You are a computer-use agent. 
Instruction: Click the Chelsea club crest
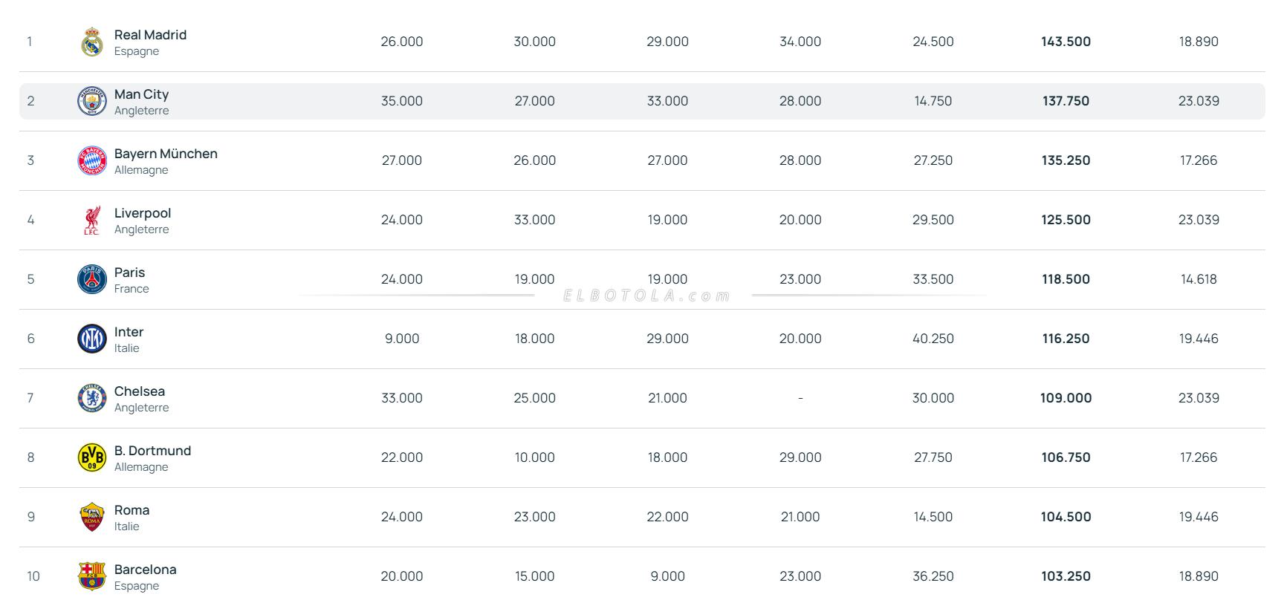coord(92,398)
